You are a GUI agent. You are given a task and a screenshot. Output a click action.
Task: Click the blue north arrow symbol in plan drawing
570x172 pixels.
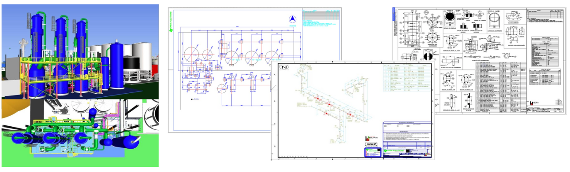[x=292, y=19]
